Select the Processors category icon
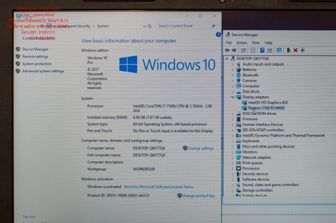336x223 pixels. point(239,168)
